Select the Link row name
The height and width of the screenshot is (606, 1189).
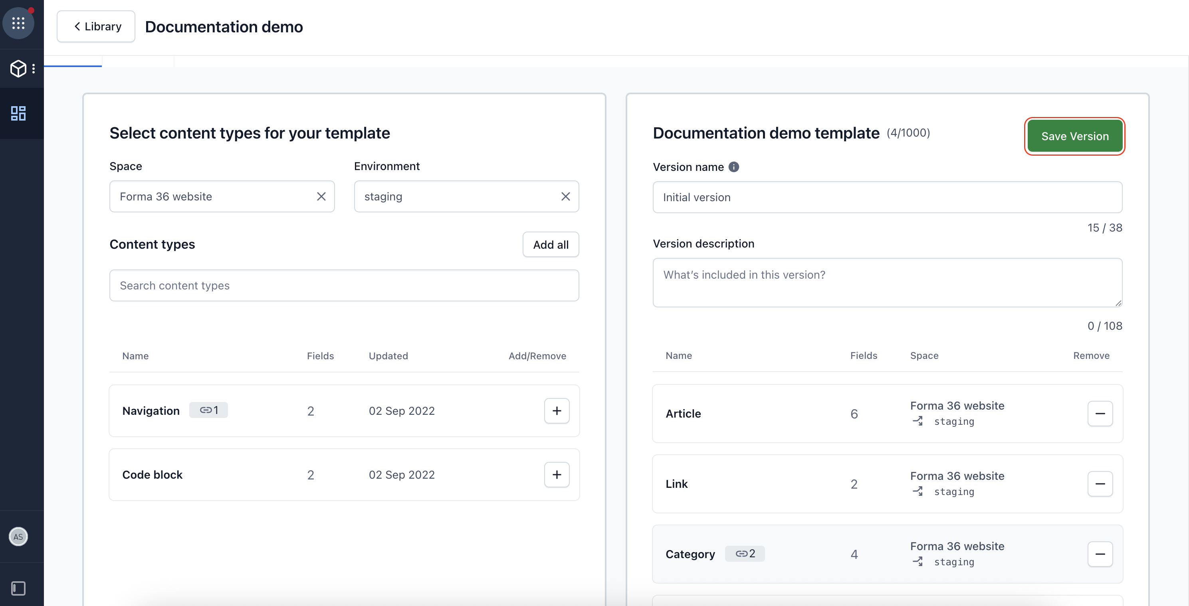(x=677, y=484)
